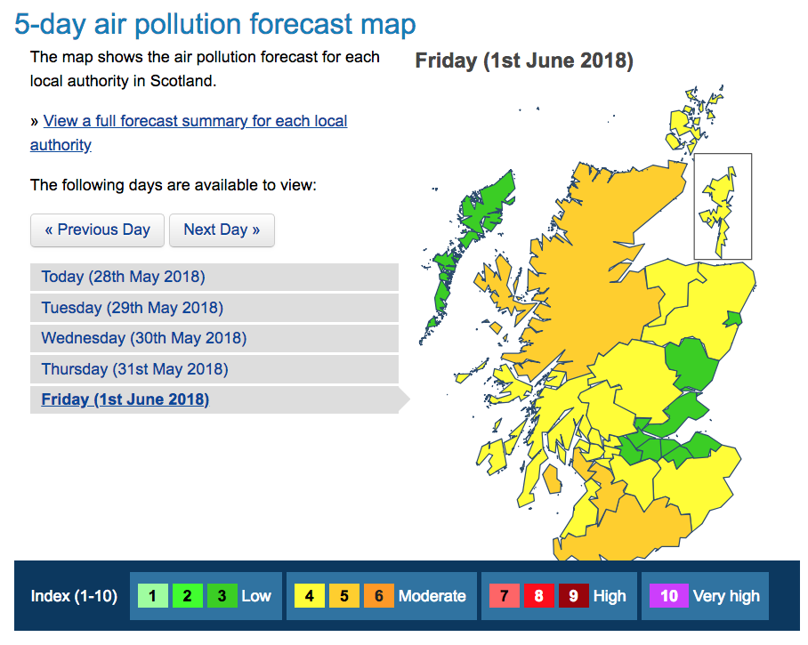
Task: Select Today (28th May 2018) tab
Action: (x=123, y=277)
